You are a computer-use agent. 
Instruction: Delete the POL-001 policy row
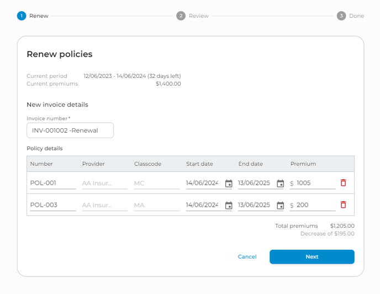click(343, 182)
